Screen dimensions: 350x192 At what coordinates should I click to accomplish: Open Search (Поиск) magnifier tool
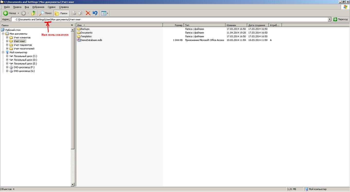(x=42, y=13)
